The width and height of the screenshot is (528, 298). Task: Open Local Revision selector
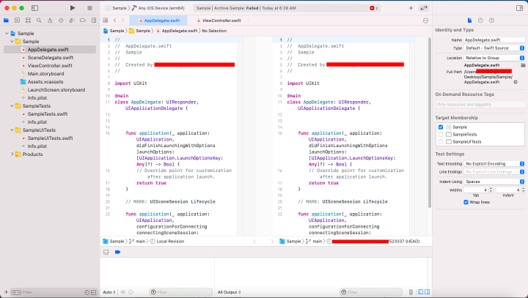(167, 241)
